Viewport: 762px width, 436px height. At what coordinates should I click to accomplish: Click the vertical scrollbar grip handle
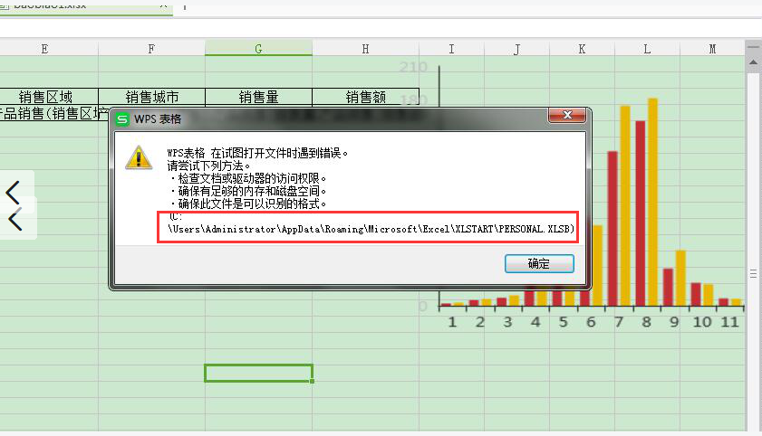(x=753, y=274)
